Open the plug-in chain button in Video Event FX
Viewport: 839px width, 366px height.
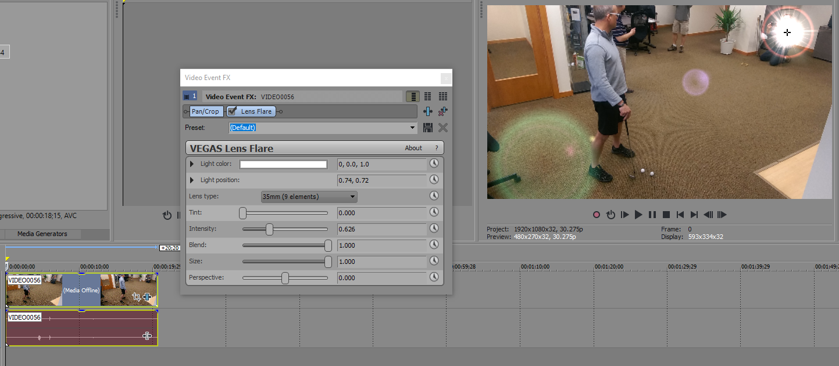coord(428,111)
